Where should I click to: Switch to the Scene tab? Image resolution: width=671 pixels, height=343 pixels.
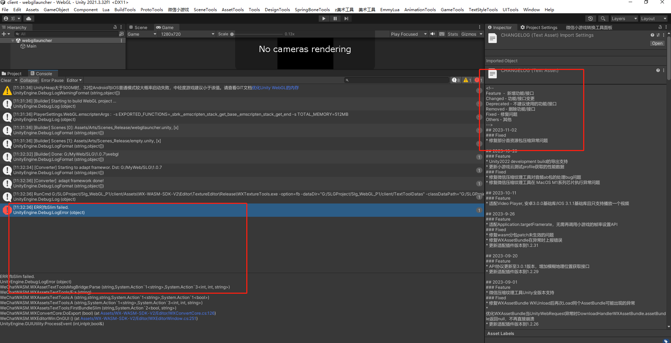(x=139, y=27)
